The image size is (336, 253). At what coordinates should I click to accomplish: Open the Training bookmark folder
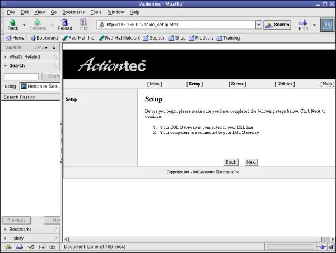(228, 38)
